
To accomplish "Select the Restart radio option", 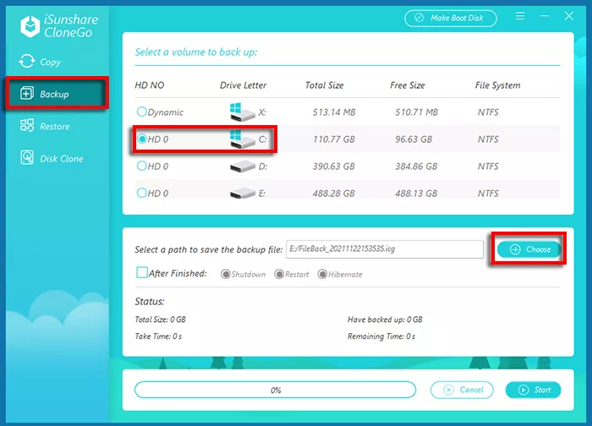I will (x=279, y=275).
